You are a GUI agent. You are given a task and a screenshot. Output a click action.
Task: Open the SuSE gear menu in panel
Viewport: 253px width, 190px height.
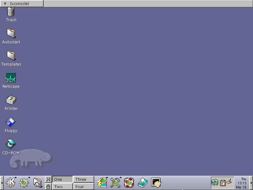coord(24,183)
